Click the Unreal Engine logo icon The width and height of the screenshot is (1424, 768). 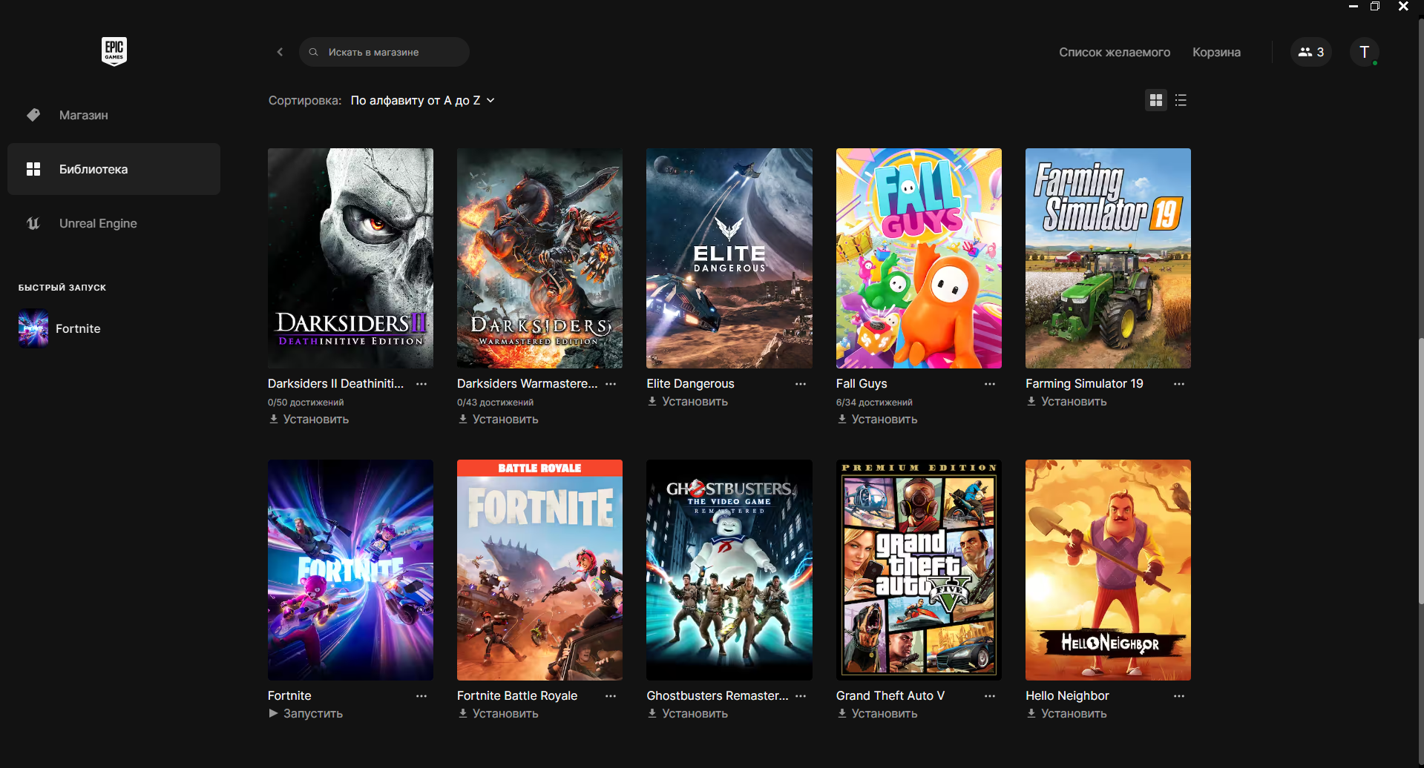33,223
